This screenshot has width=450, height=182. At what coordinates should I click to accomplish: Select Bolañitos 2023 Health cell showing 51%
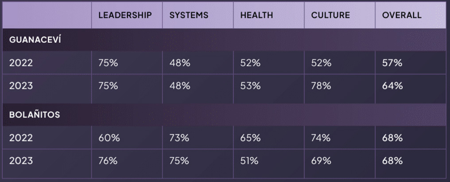tap(249, 161)
